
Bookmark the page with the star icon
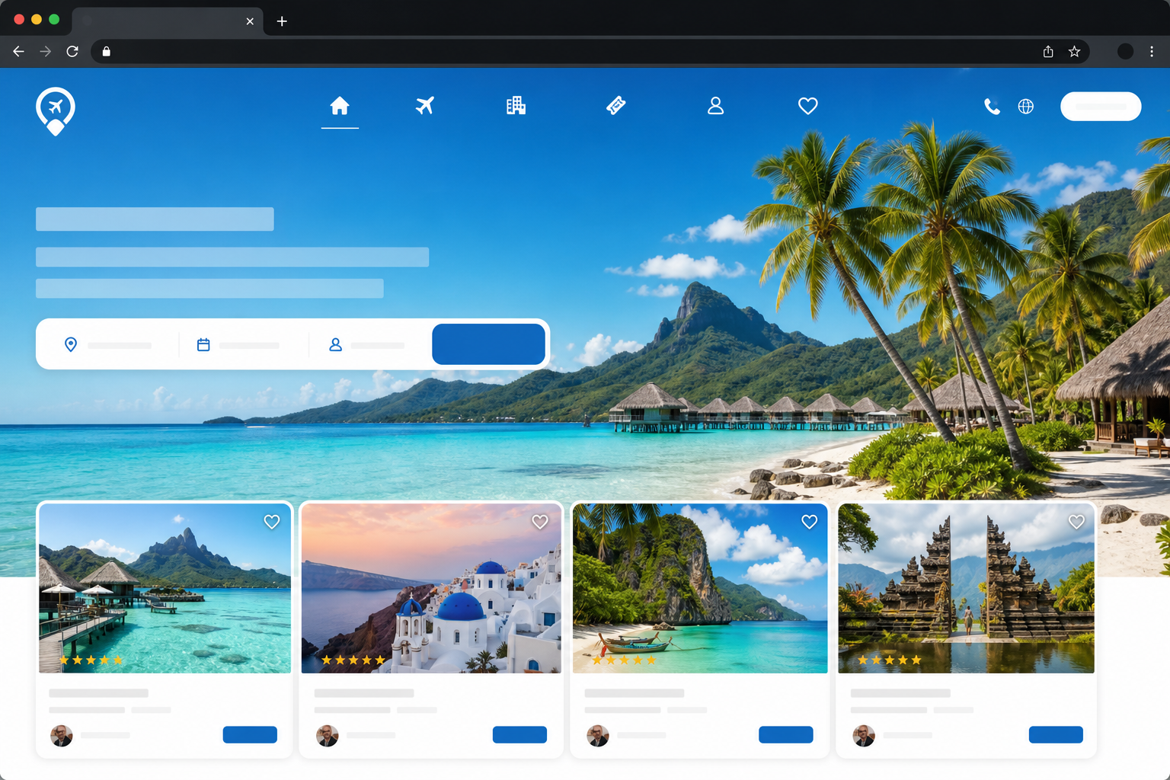pos(1074,51)
